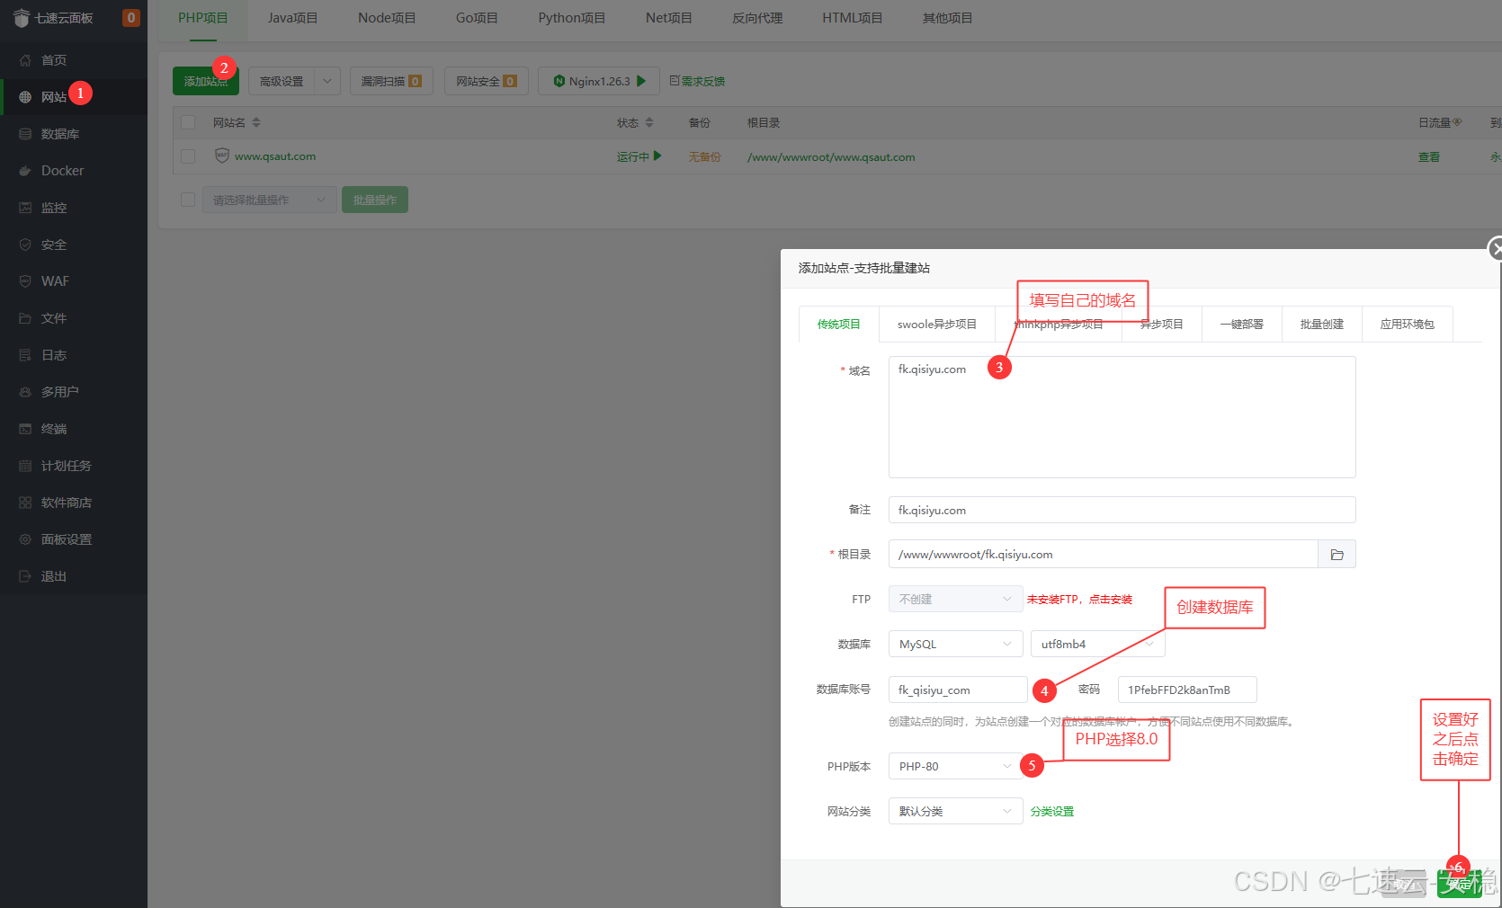Viewport: 1502px width, 908px height.
Task: Open the 日志 logs sidebar icon
Action: click(x=25, y=355)
